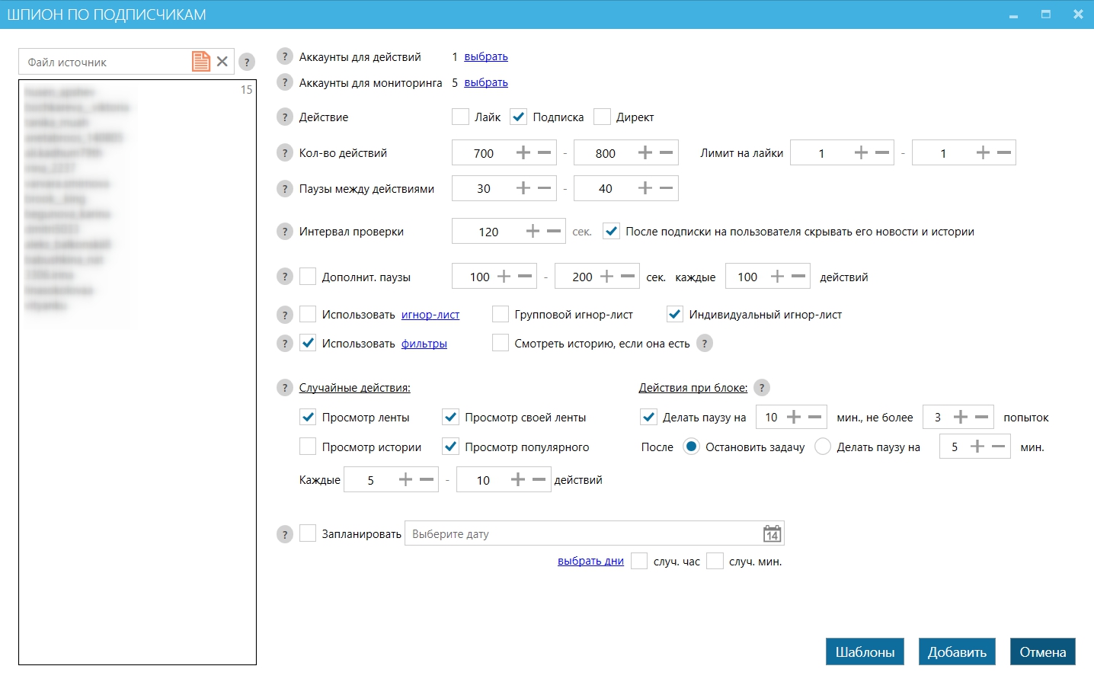Screen dimensions: 1094x682
Task: Cancel with the Отмена button
Action: pos(1043,652)
